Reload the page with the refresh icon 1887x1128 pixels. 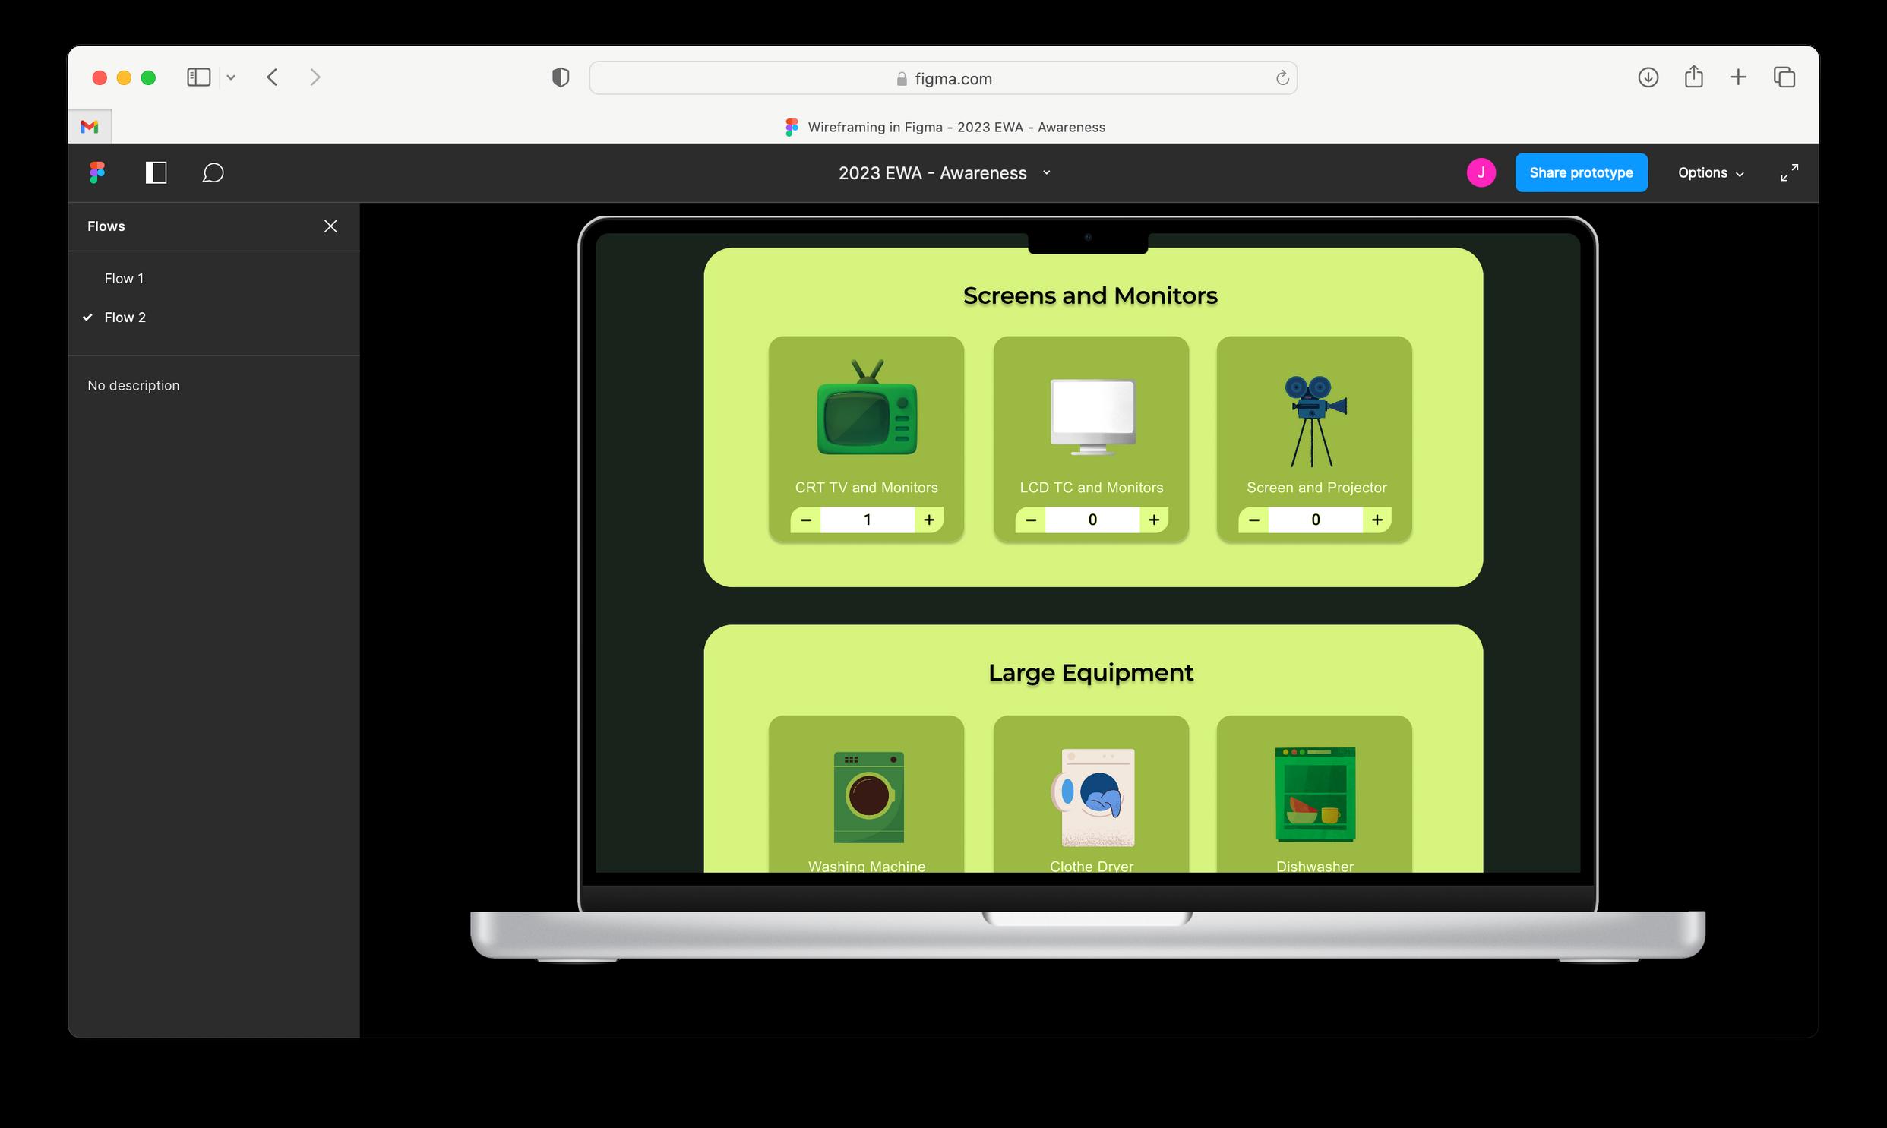tap(1282, 78)
